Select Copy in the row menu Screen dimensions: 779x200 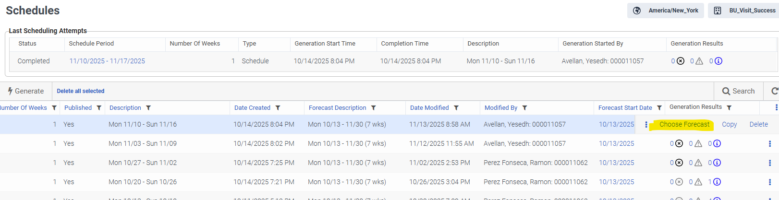[x=729, y=124]
